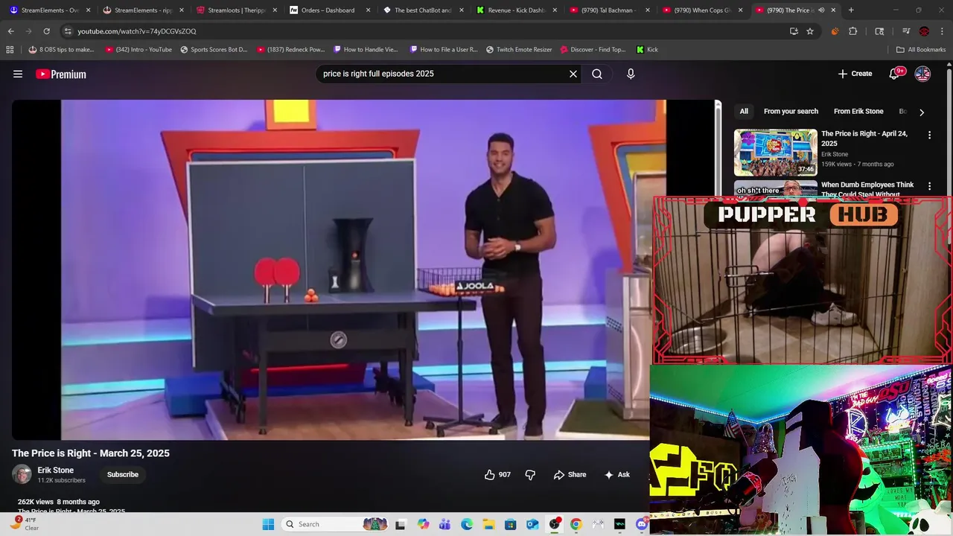Open Chrome media controls icon

pos(906,31)
